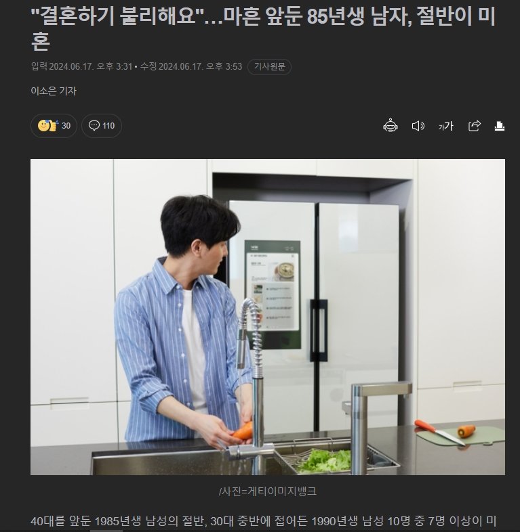Open the 기사원문 original article button
The width and height of the screenshot is (520, 532).
(x=270, y=66)
